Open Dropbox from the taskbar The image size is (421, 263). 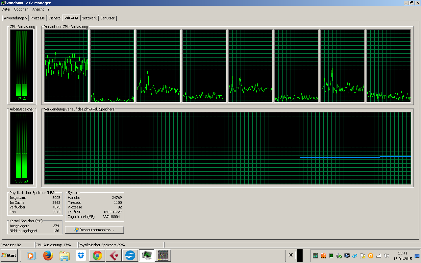coord(81,255)
